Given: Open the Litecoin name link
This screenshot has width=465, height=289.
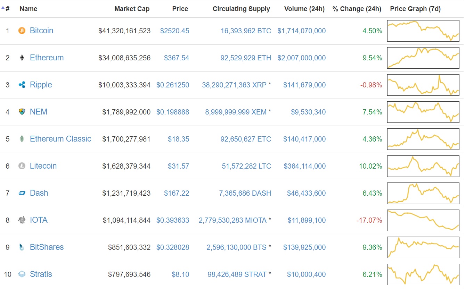Looking at the screenshot, I should point(43,166).
